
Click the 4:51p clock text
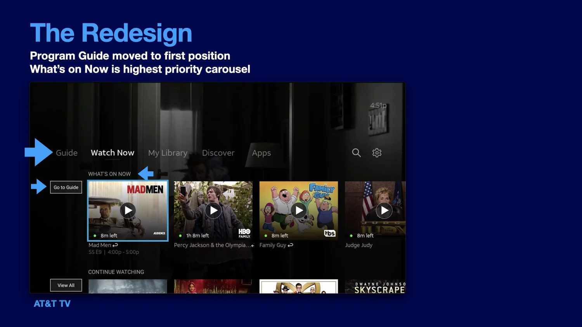pyautogui.click(x=378, y=105)
